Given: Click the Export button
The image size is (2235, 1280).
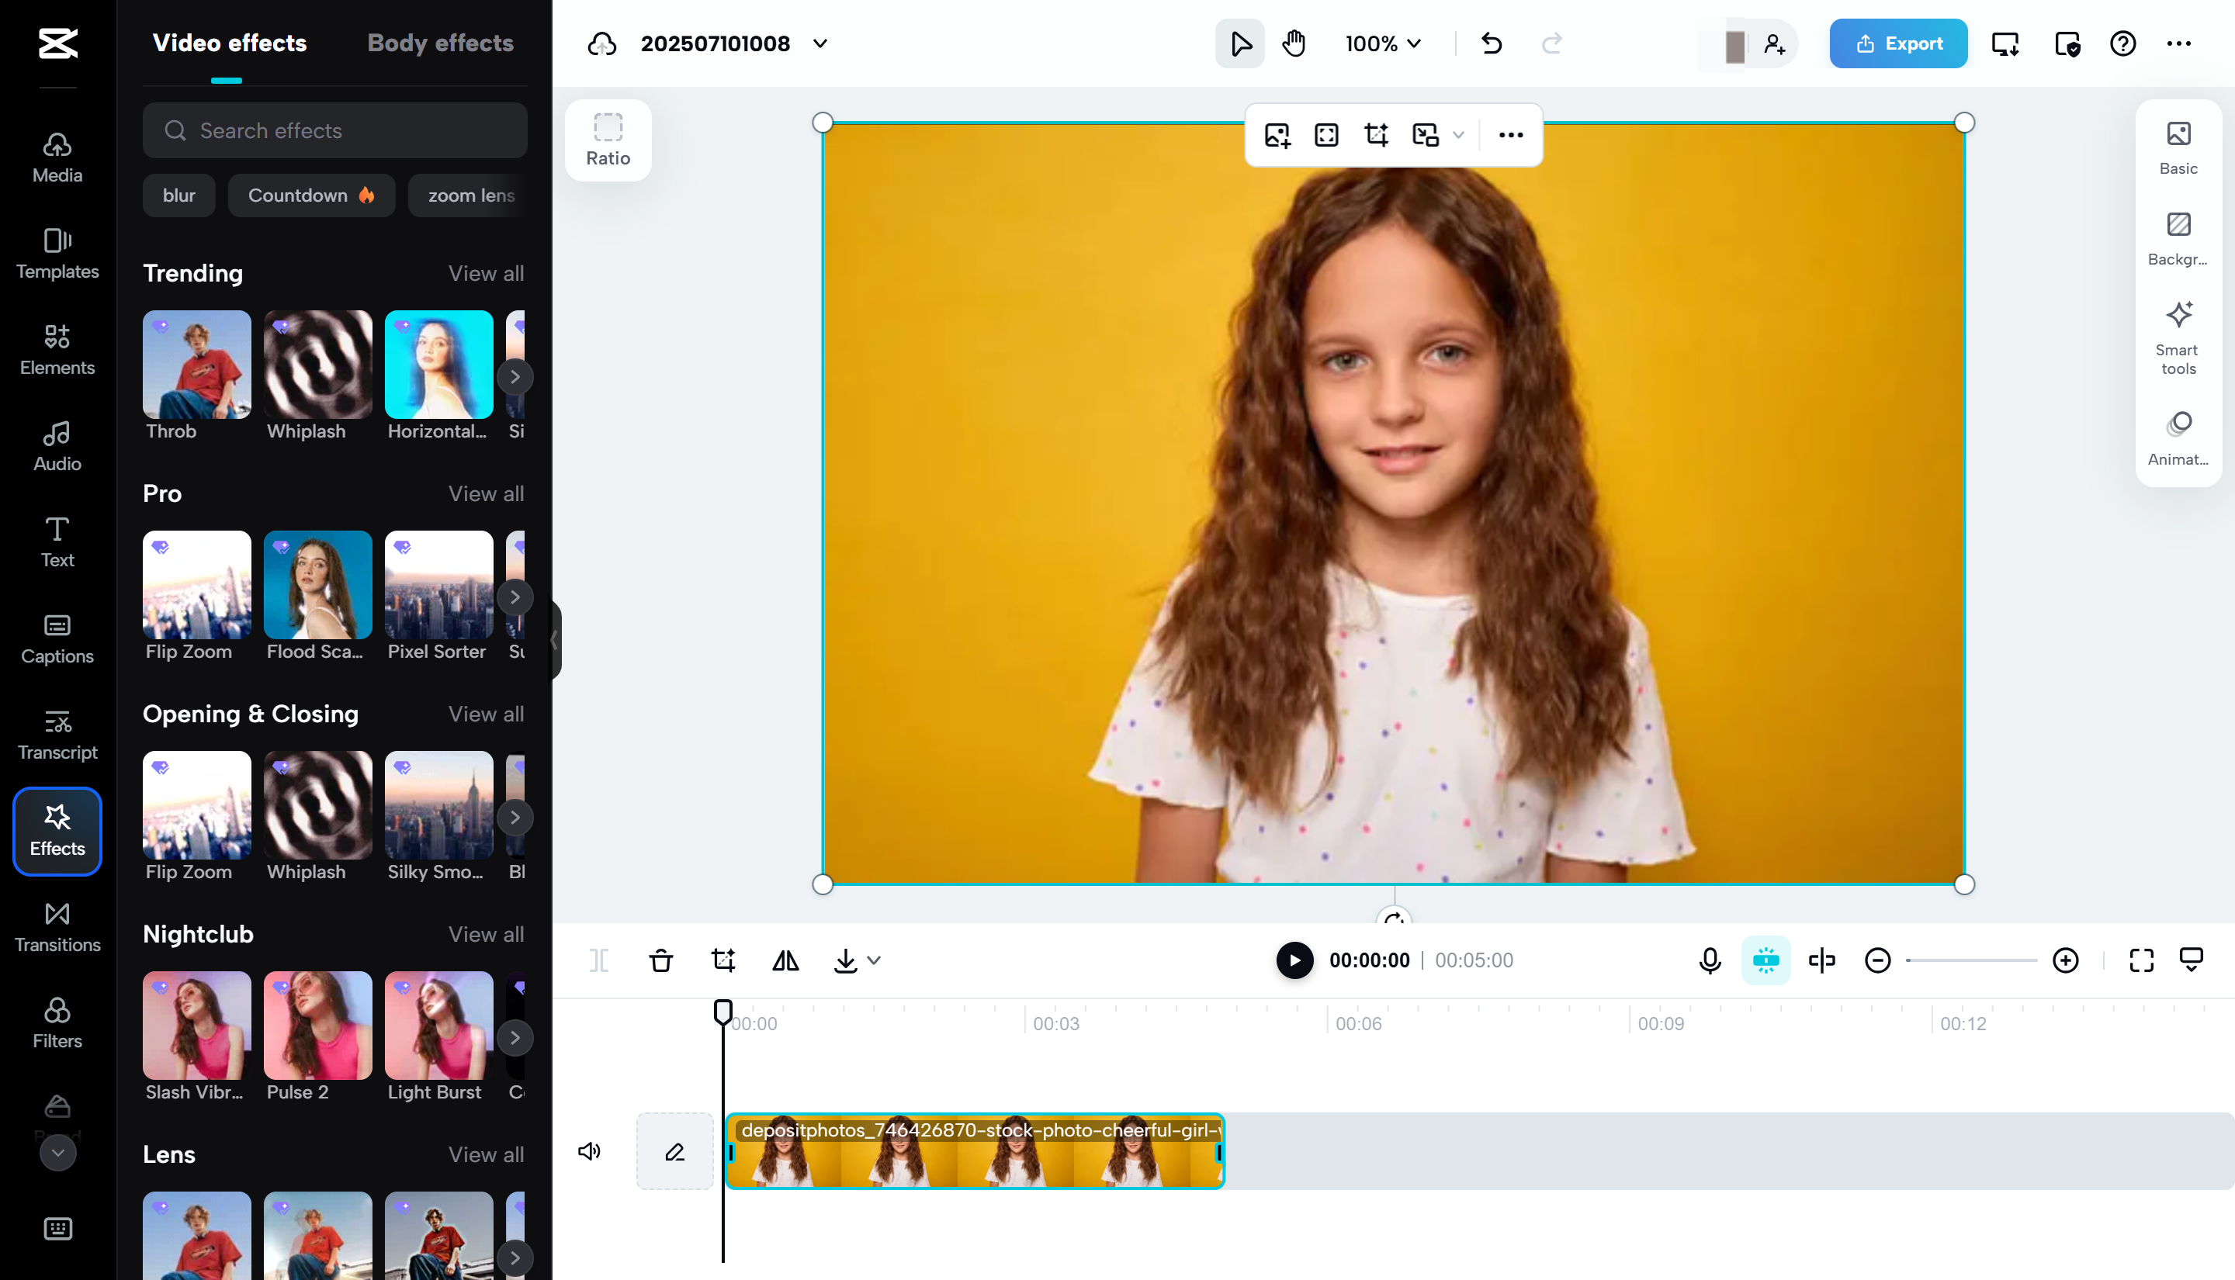Looking at the screenshot, I should pos(1897,43).
